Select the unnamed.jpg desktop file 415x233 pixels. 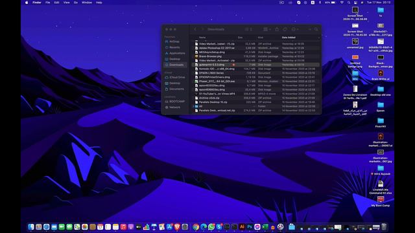[355, 43]
